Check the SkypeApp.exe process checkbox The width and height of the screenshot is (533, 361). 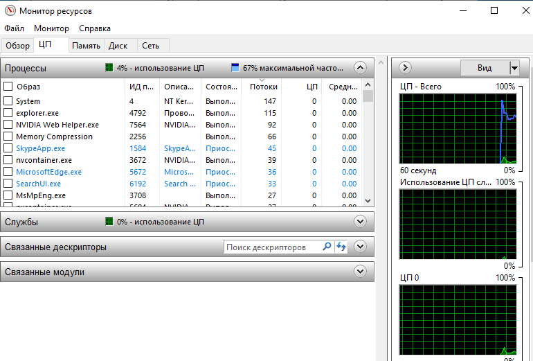click(8, 148)
